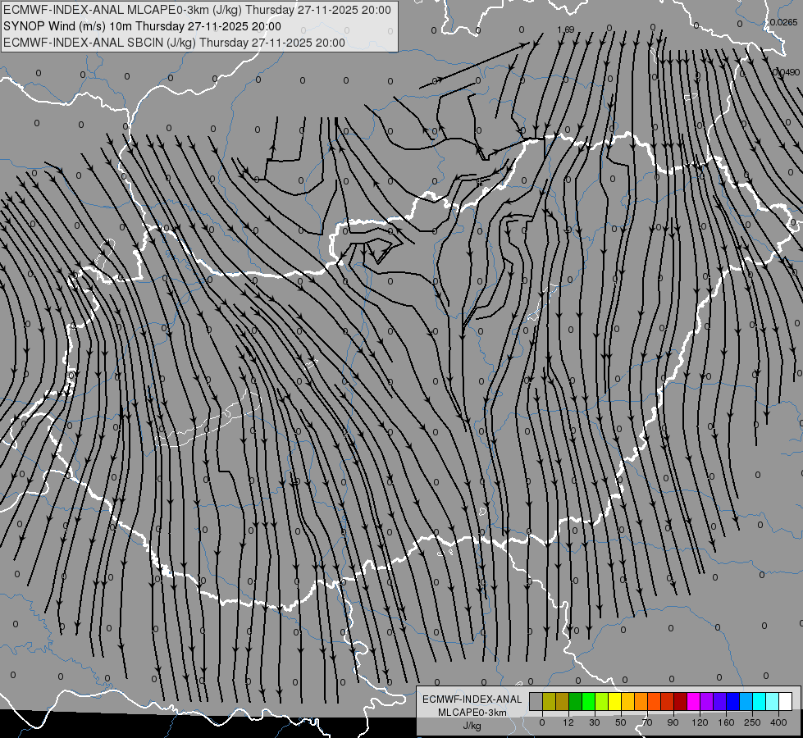Click the legend scale label 30
The width and height of the screenshot is (803, 738).
(x=595, y=722)
